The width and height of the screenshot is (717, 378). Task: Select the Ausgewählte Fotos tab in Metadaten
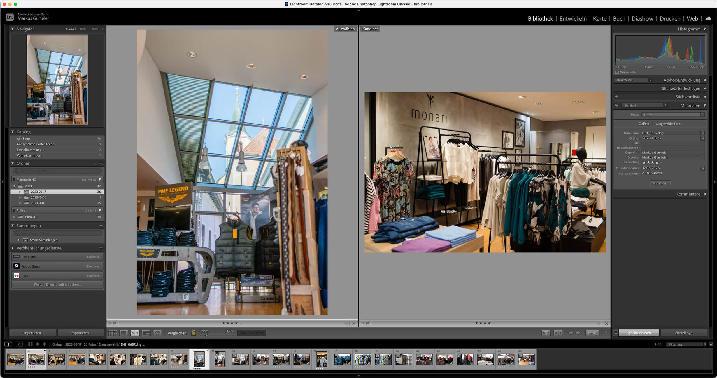pos(669,124)
